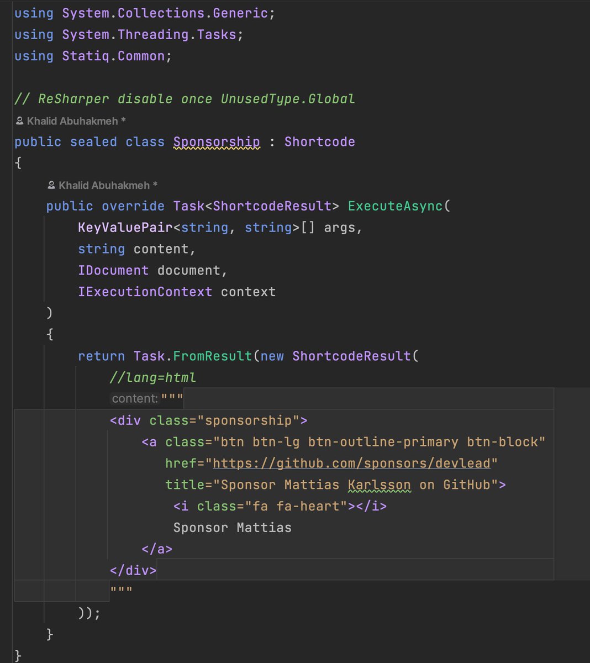The image size is (590, 663).
Task: Click the ReSharper disable comment line
Action: (185, 99)
